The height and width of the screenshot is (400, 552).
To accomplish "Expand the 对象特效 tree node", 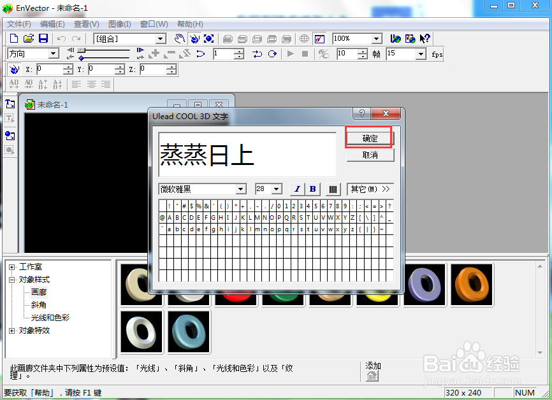I will pos(12,331).
